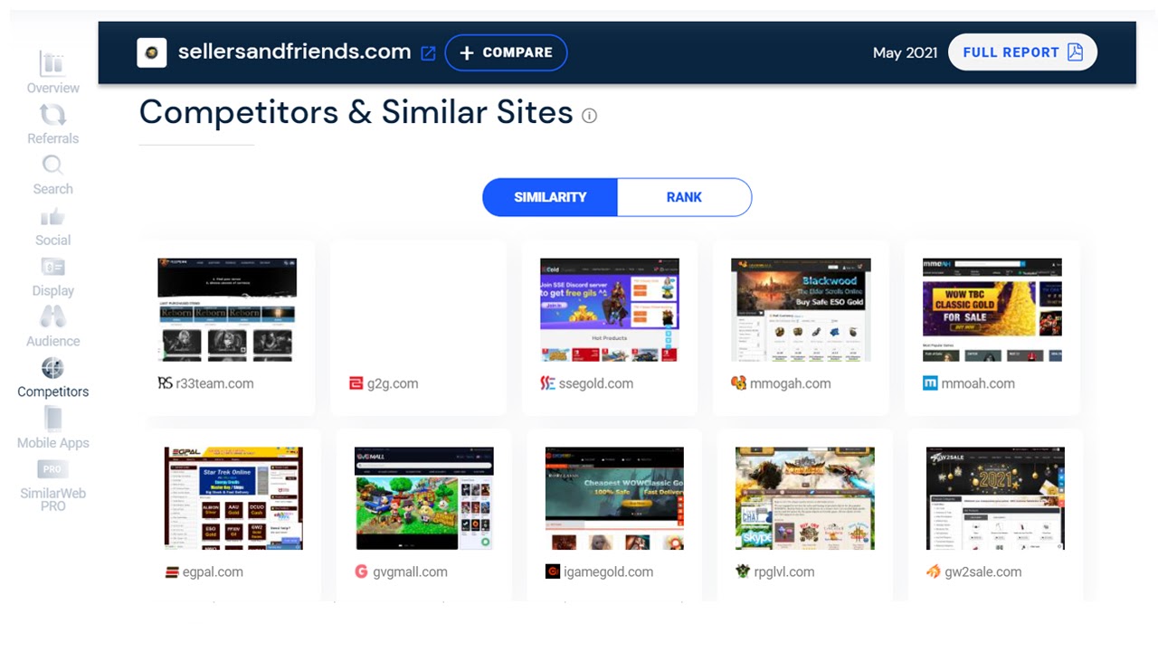
Task: Click the Compare button
Action: [506, 52]
